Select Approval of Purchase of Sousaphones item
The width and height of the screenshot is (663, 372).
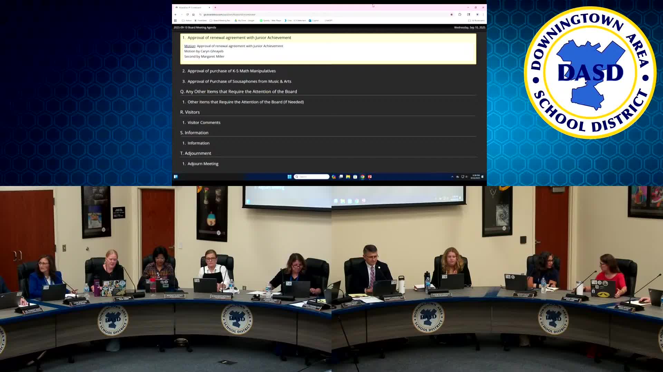click(x=239, y=81)
